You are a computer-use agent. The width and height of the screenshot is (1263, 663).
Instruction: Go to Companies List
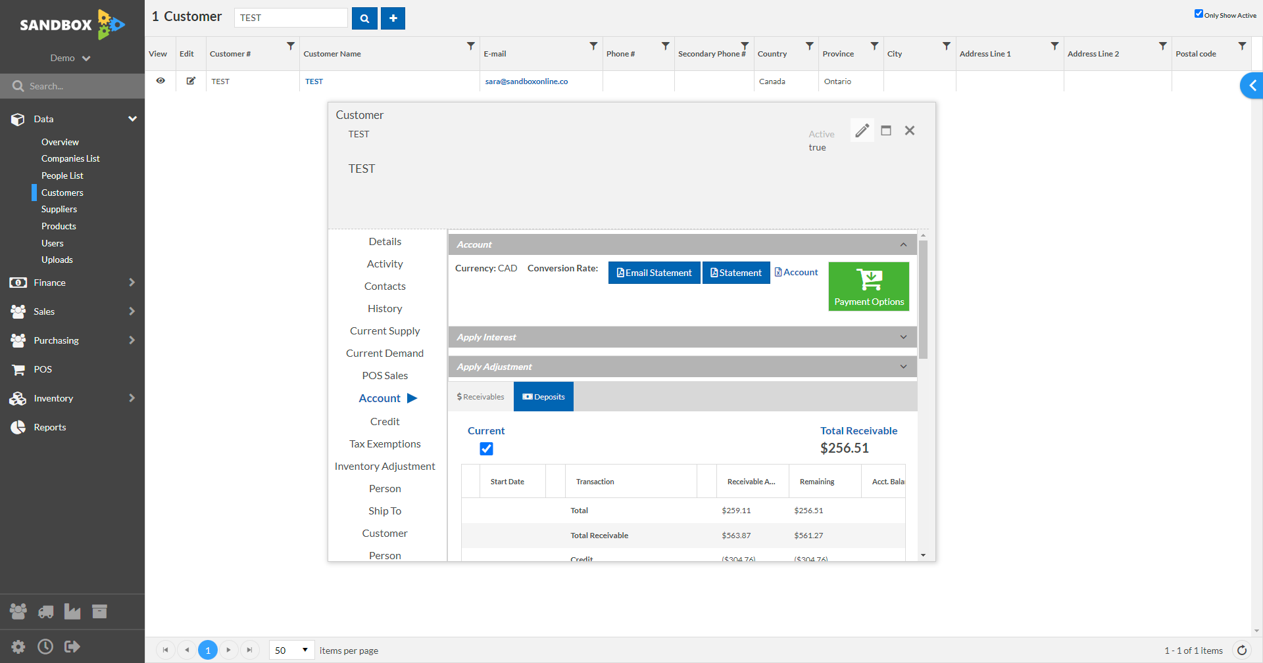click(70, 158)
